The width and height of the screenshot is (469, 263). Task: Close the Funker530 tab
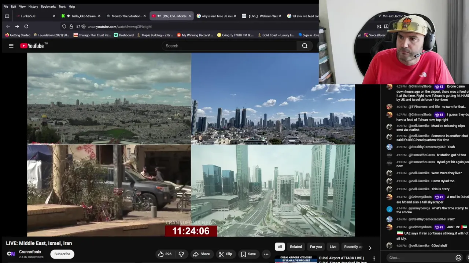tap(54, 16)
